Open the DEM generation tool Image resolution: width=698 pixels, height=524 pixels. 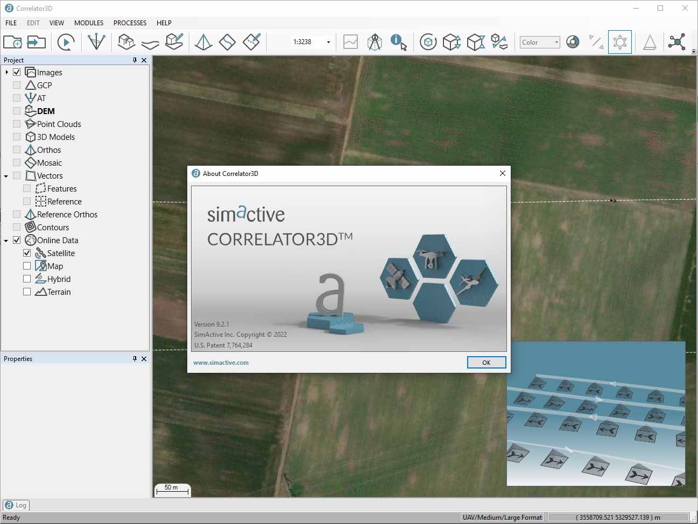[x=126, y=41]
